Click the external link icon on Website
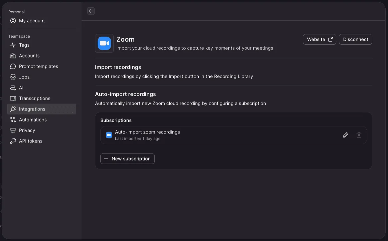 pyautogui.click(x=330, y=39)
